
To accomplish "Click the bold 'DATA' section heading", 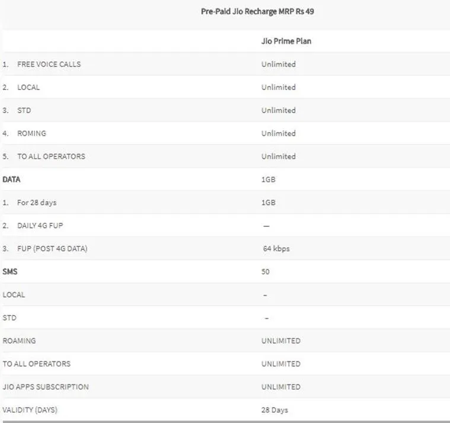I will coord(11,180).
